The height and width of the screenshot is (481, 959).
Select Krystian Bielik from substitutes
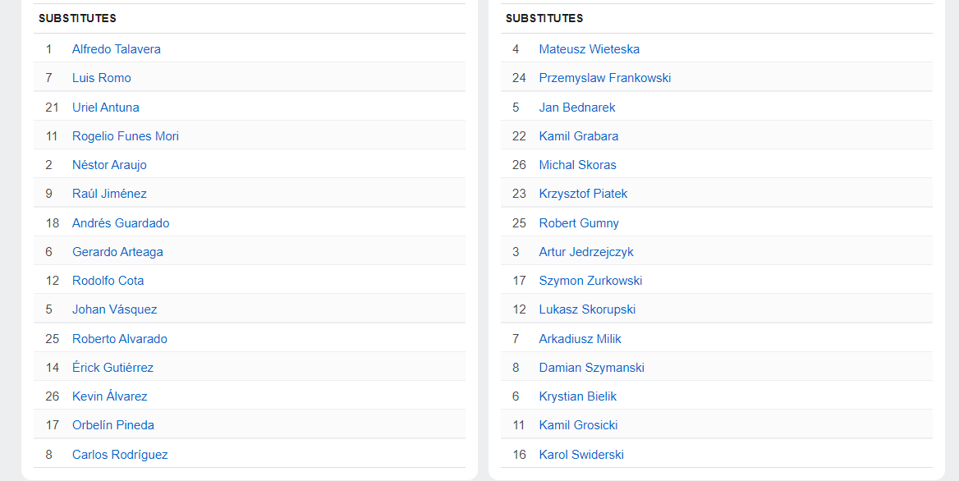(x=577, y=396)
